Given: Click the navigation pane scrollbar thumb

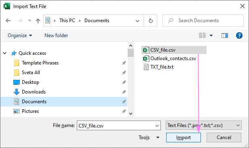Looking at the screenshot, I should (131, 53).
